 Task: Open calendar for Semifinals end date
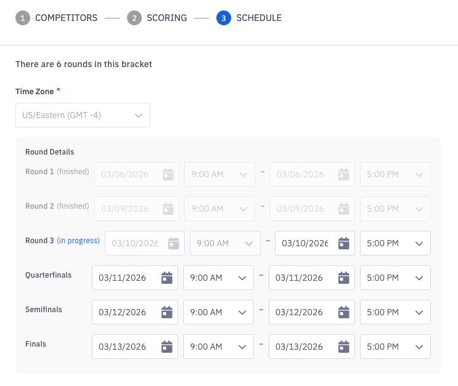[344, 312]
